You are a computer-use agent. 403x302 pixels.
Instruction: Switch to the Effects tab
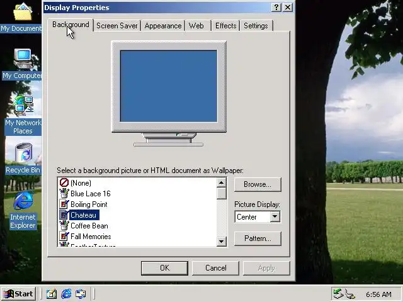(225, 26)
